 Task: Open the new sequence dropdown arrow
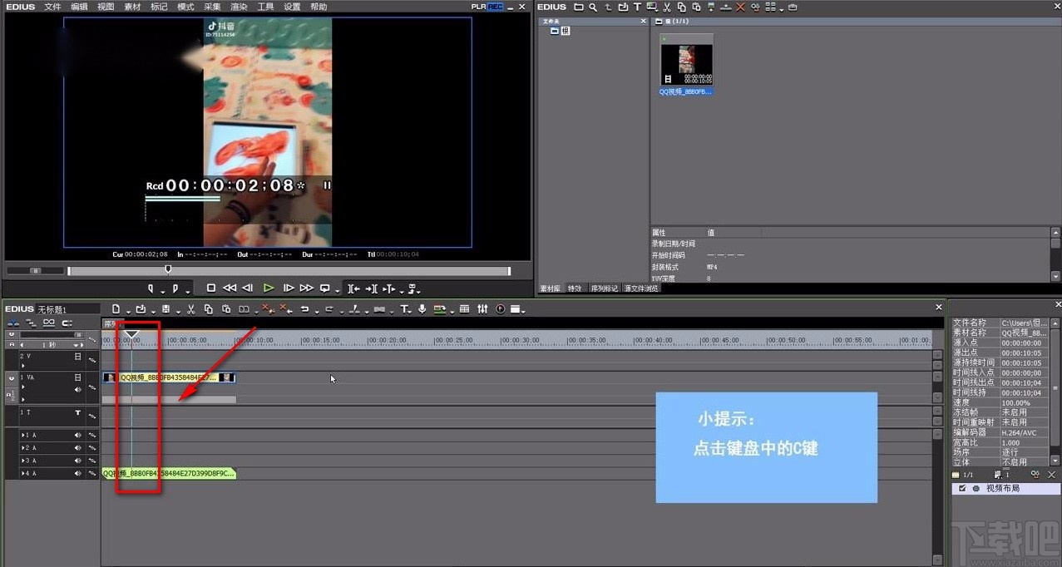(x=128, y=308)
